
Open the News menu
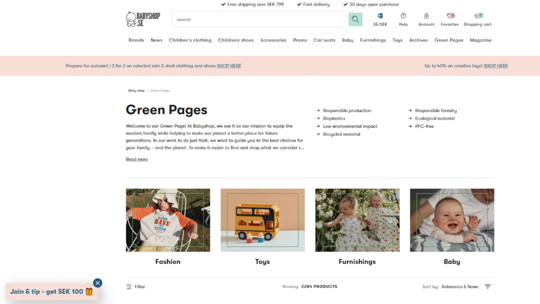(x=156, y=40)
